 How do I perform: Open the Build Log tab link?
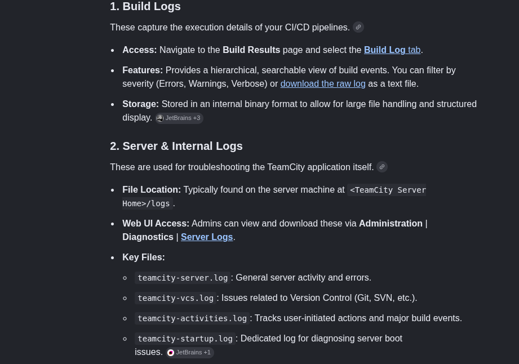pos(392,50)
